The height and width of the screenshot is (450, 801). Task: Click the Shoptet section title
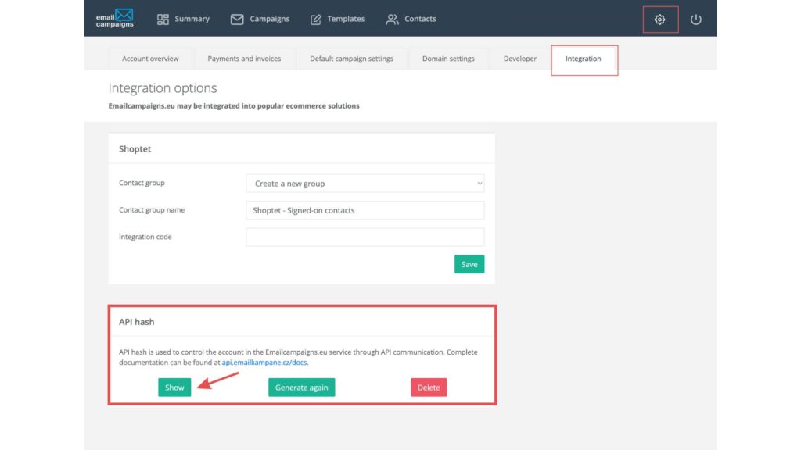[x=135, y=149]
